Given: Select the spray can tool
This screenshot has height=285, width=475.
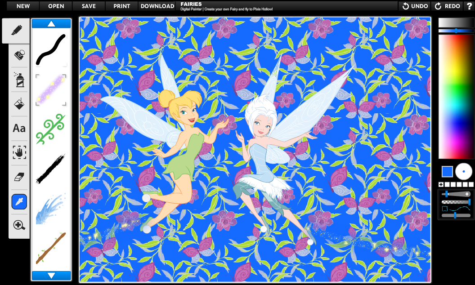Looking at the screenshot, I should [19, 80].
